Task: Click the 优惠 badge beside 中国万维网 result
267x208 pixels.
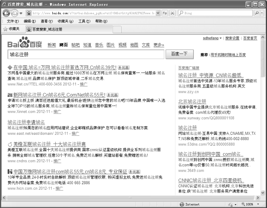Action: (x=134, y=172)
